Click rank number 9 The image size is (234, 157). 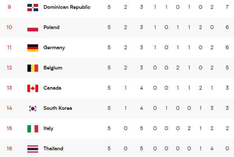(9, 7)
